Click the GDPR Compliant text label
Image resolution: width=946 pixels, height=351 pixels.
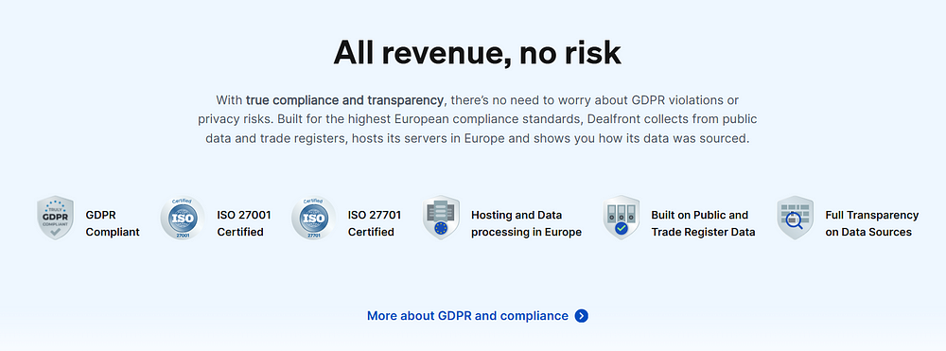pos(113,223)
